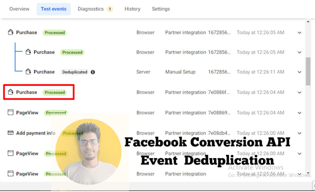Screen dimensions: 315x192
Task: Click the page icon of PageView event 7e08869
Action: 11,112
